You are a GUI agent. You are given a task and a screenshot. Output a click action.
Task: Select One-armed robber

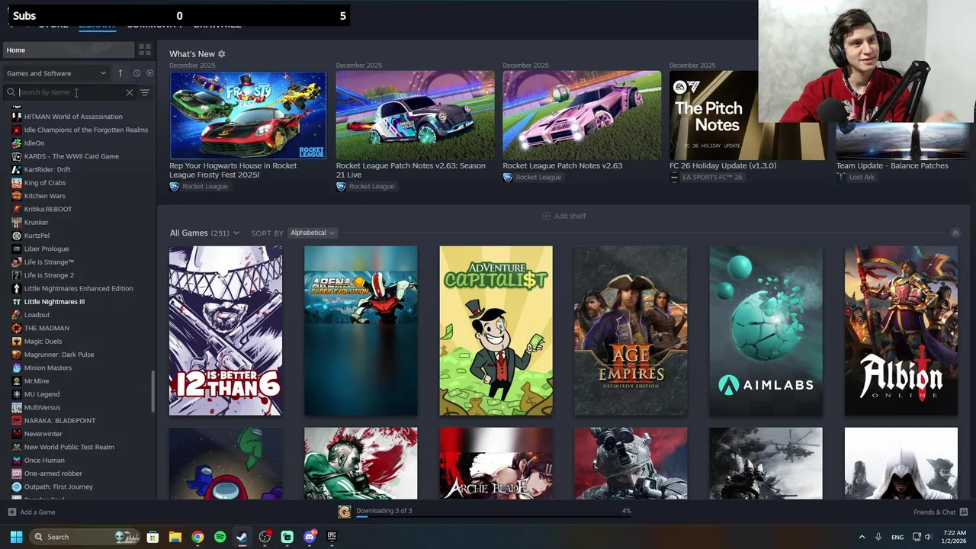[53, 474]
